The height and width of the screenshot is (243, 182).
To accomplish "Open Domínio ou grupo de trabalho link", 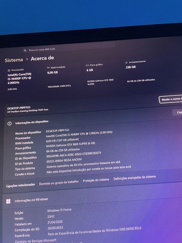I will coord(59,183).
